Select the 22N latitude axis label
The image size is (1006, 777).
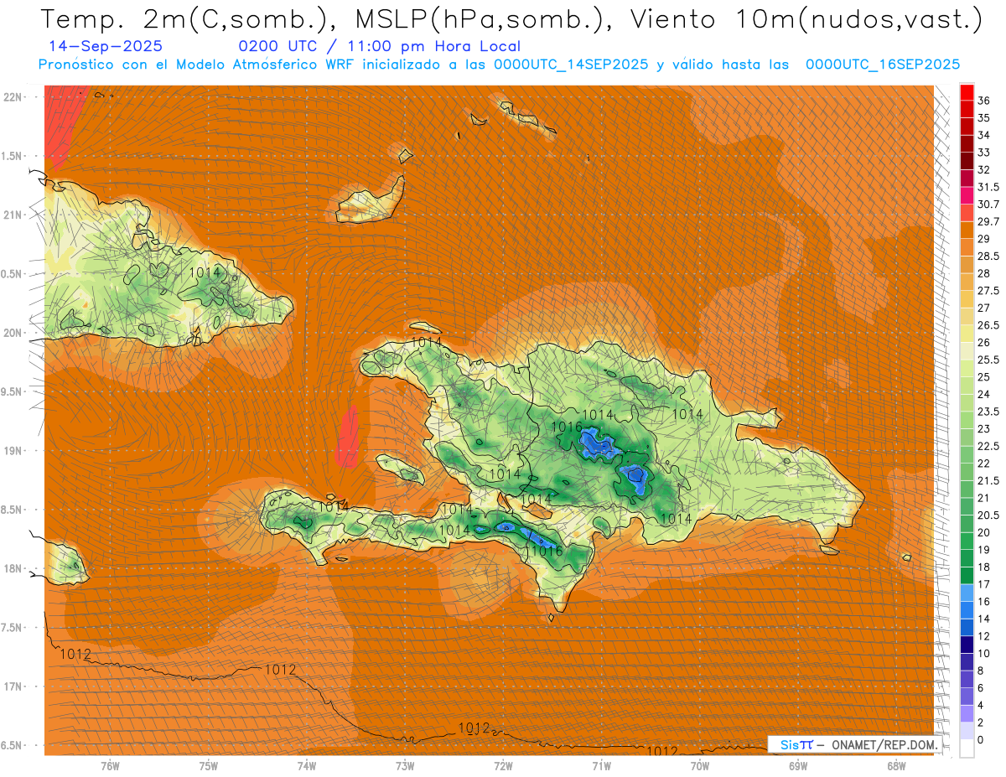14,96
